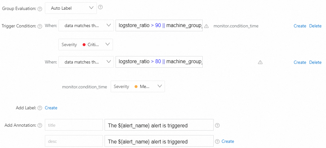Click help icon after title annotation value
Viewport: 326px width, 148px height.
(x=218, y=125)
